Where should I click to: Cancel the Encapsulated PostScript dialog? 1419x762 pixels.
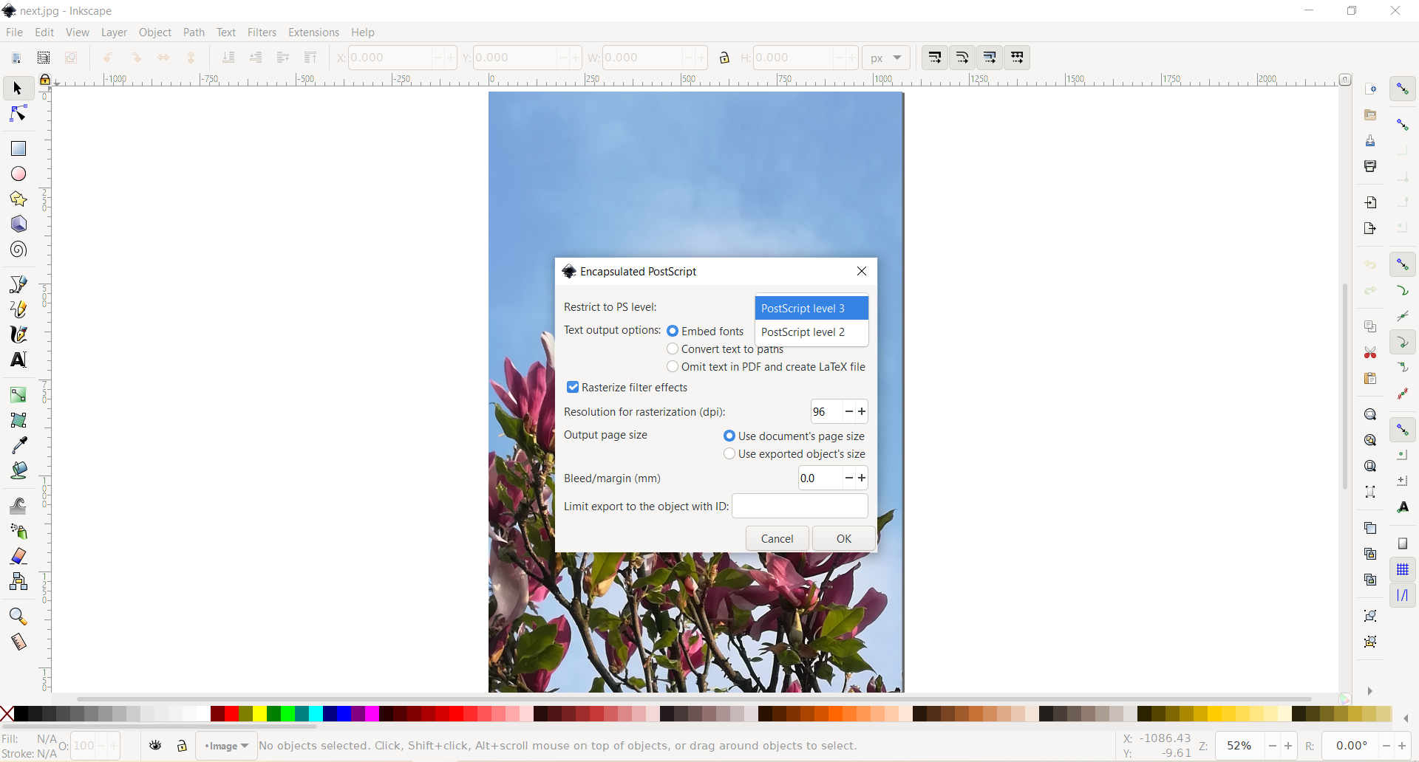click(777, 539)
